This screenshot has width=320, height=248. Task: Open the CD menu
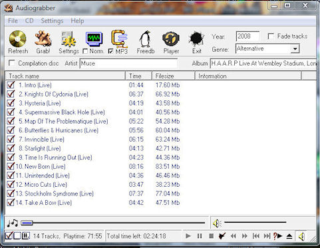tap(29, 21)
